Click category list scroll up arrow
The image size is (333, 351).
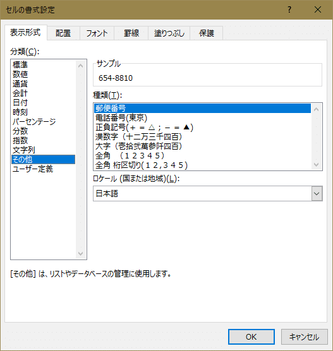(81, 66)
